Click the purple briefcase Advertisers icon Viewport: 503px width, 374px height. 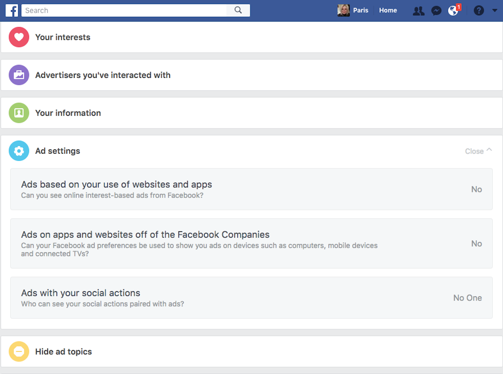tap(19, 75)
